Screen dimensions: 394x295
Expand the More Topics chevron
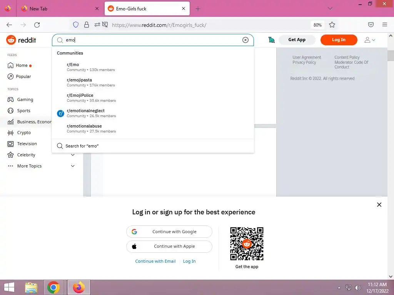(73, 166)
